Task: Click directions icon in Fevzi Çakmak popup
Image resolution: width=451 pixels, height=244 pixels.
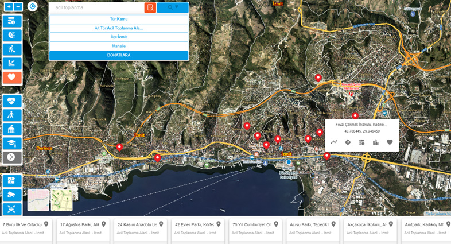Action: pyautogui.click(x=348, y=142)
